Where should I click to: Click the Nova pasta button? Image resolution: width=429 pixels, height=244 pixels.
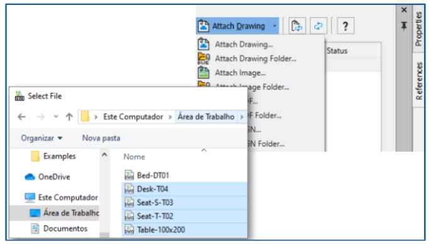tap(101, 138)
